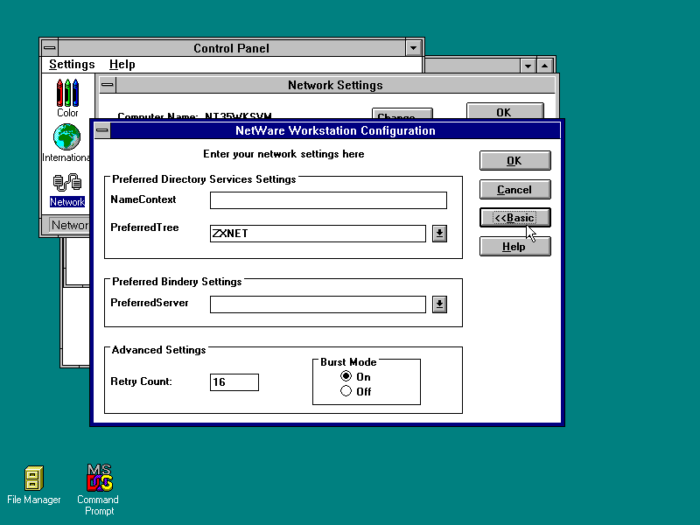700x525 pixels.
Task: Switch back to Basic settings view
Action: tap(514, 218)
